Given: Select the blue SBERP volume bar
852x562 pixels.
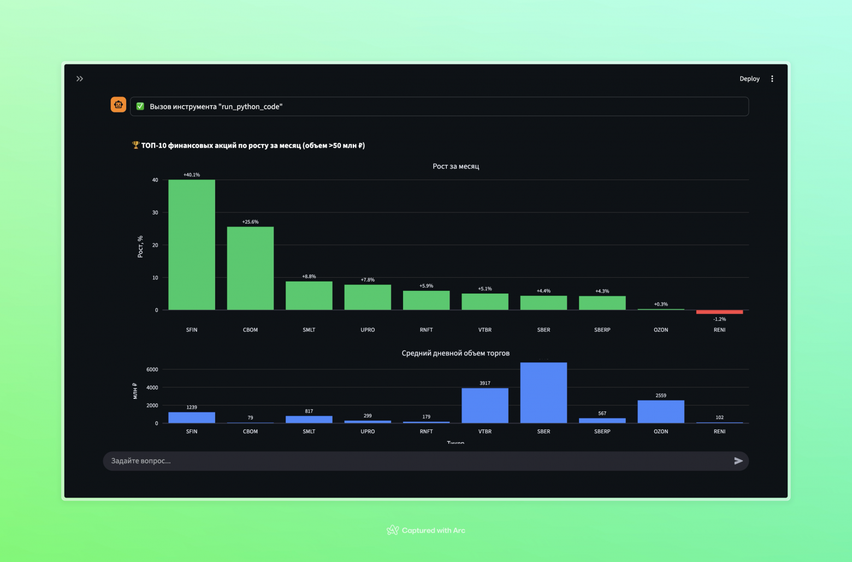Looking at the screenshot, I should point(602,421).
